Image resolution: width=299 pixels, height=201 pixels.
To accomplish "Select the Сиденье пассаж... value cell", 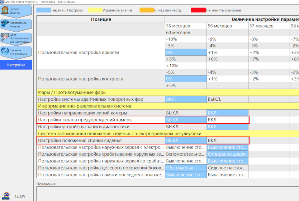I will point(227,168).
